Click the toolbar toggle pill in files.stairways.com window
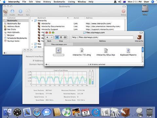 click(x=141, y=32)
